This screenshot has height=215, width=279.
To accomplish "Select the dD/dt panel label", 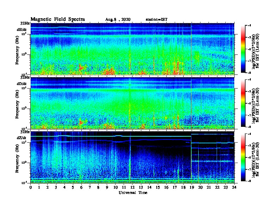I will [x=22, y=84].
